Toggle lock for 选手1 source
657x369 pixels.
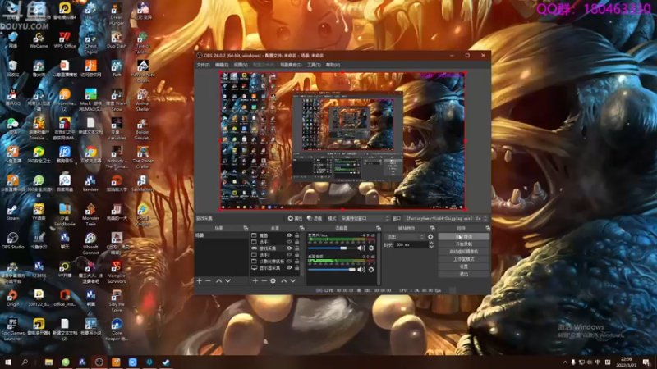[x=297, y=242]
